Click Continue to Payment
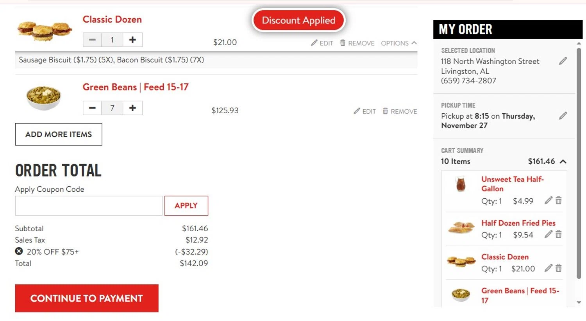Viewport: 586px width, 321px height. 87,298
